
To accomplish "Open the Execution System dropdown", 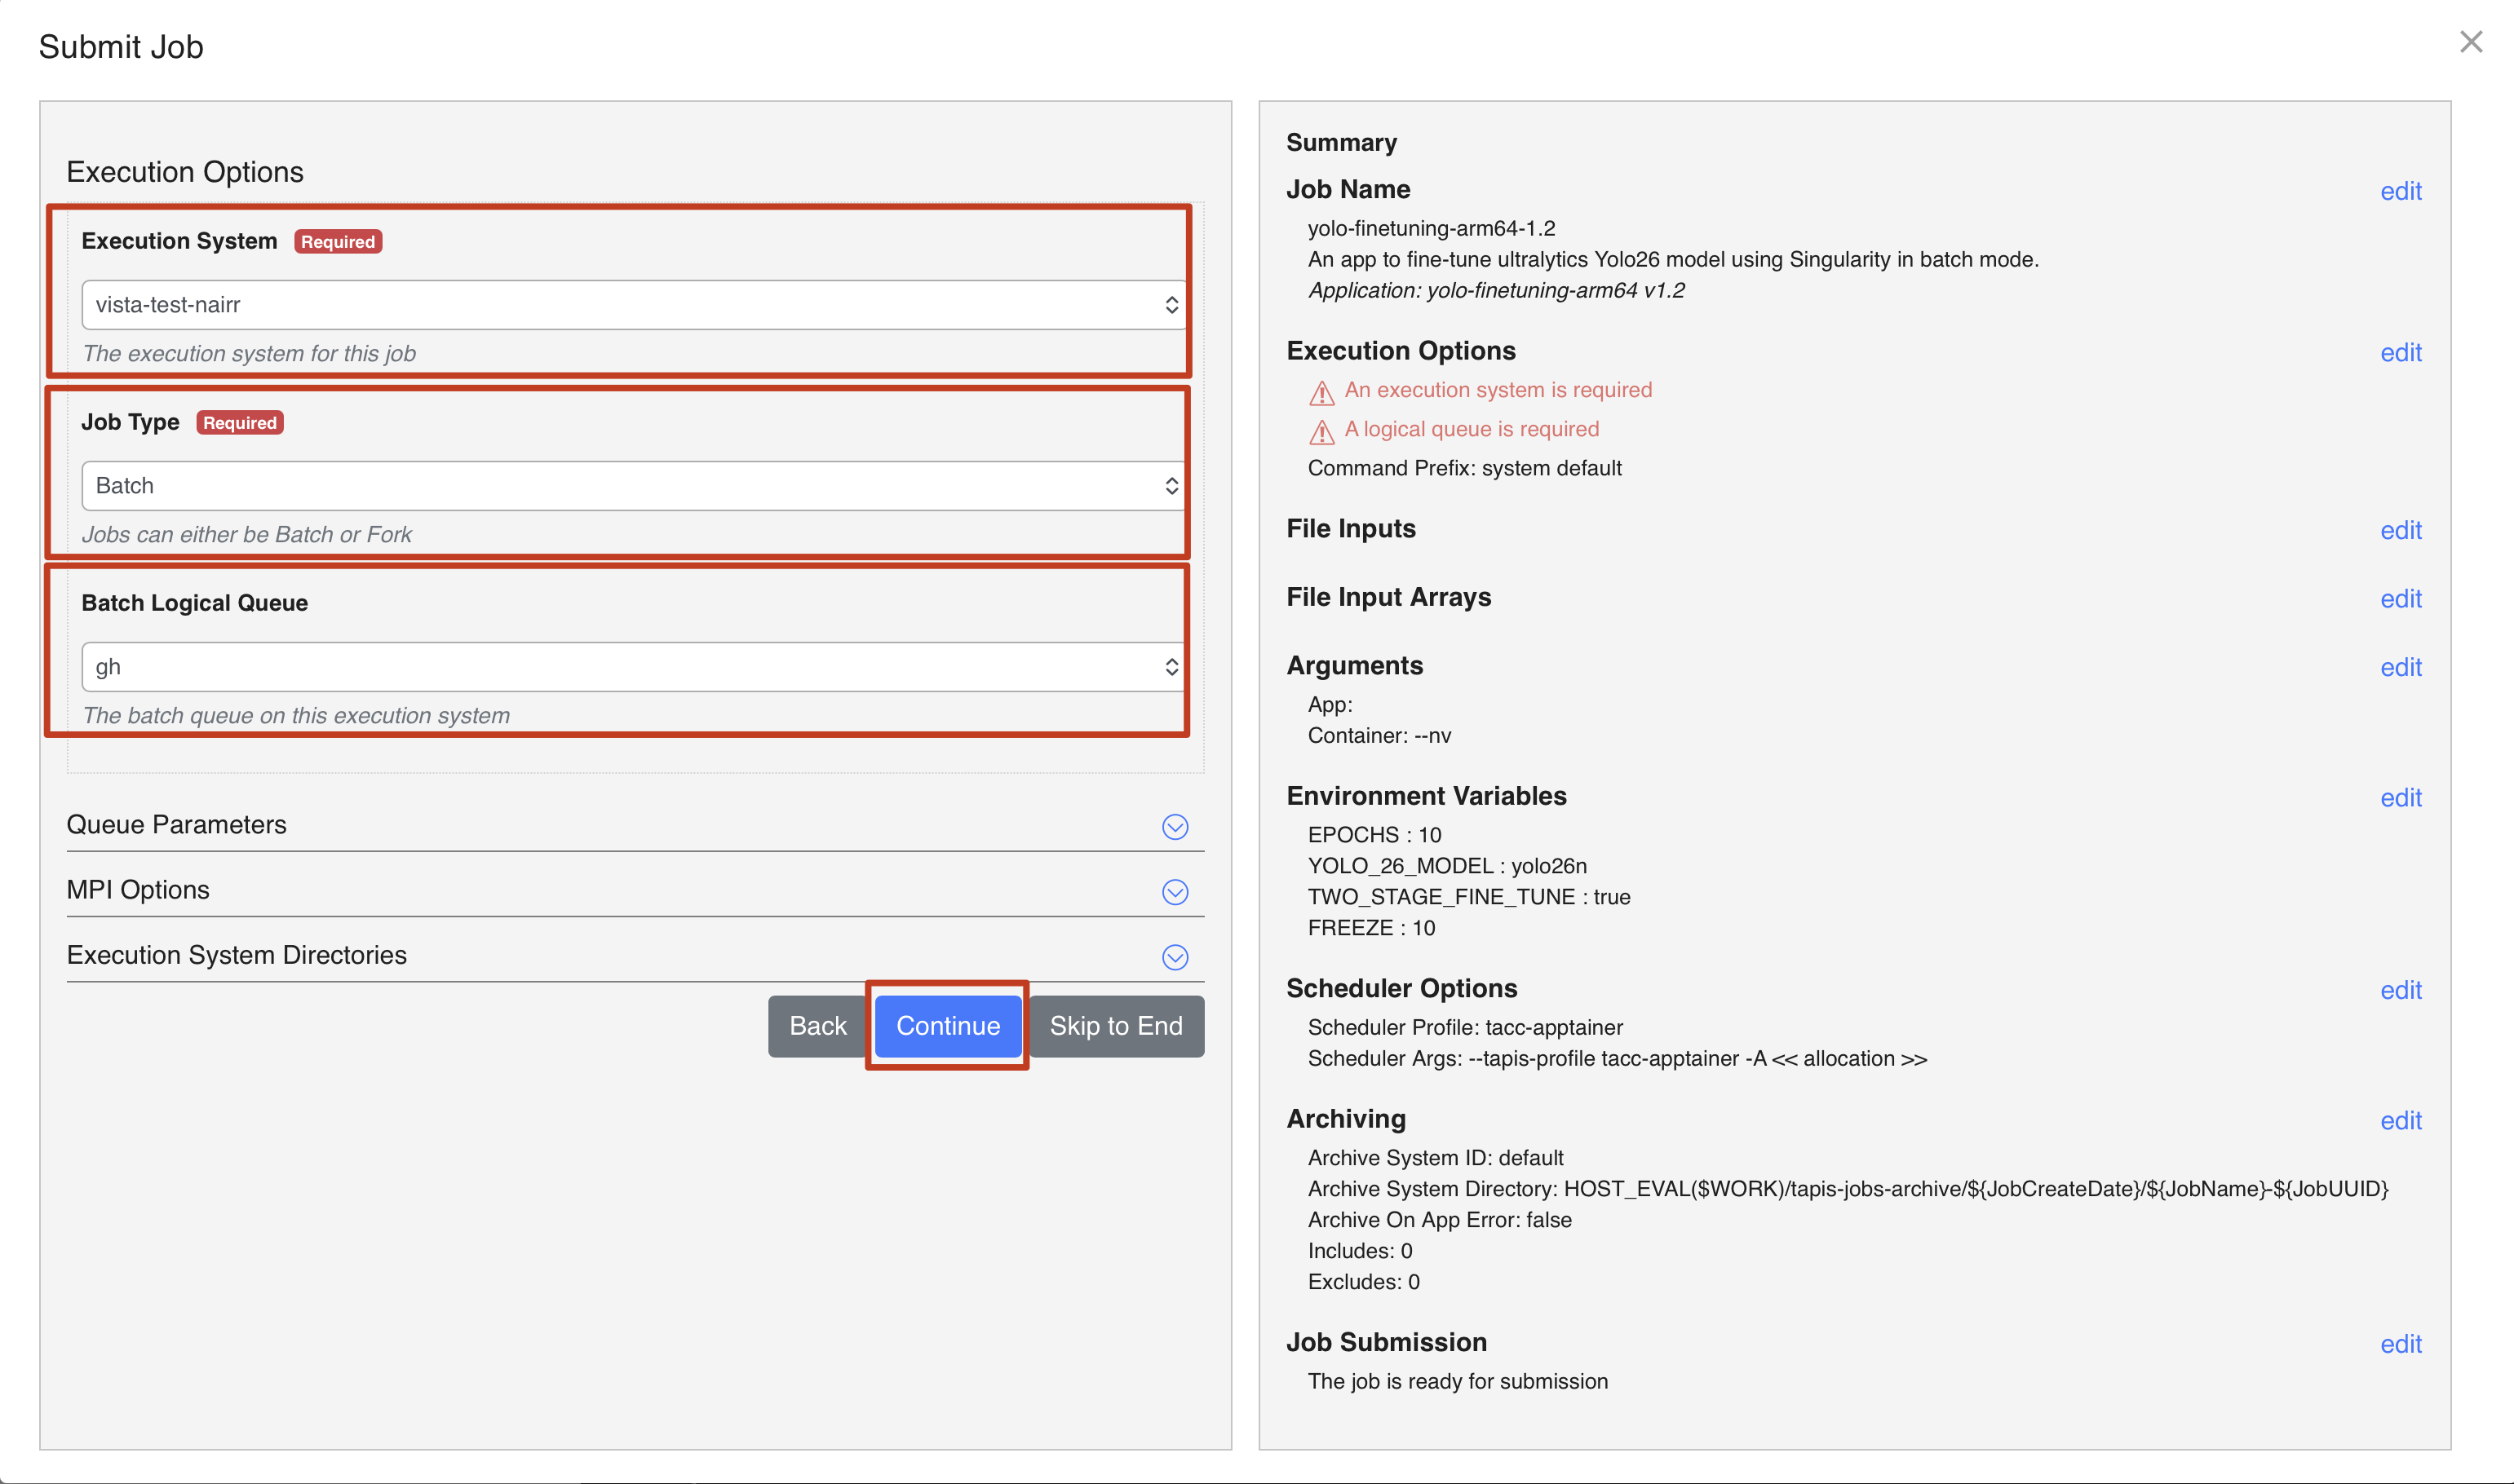I will coord(633,305).
